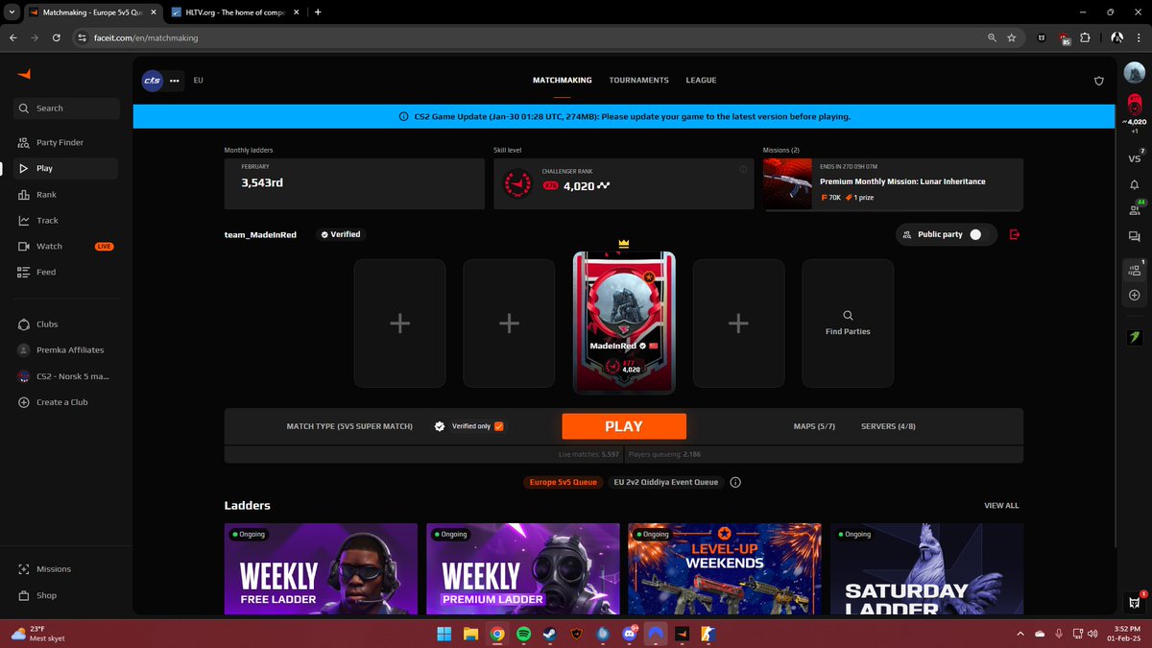Switch to the League tab
This screenshot has height=648, width=1152.
tap(701, 81)
